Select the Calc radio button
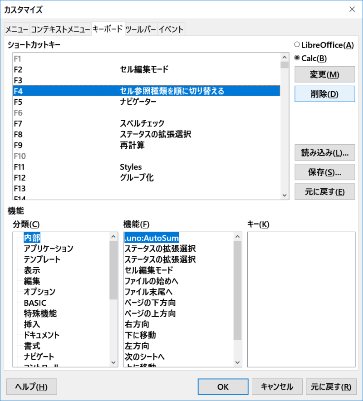Viewport: 363px width, 401px height. (x=297, y=58)
